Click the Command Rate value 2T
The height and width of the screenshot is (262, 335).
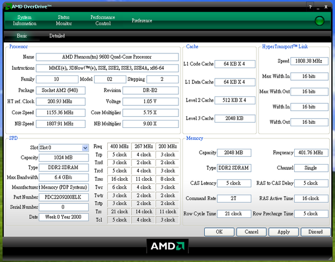click(x=234, y=199)
